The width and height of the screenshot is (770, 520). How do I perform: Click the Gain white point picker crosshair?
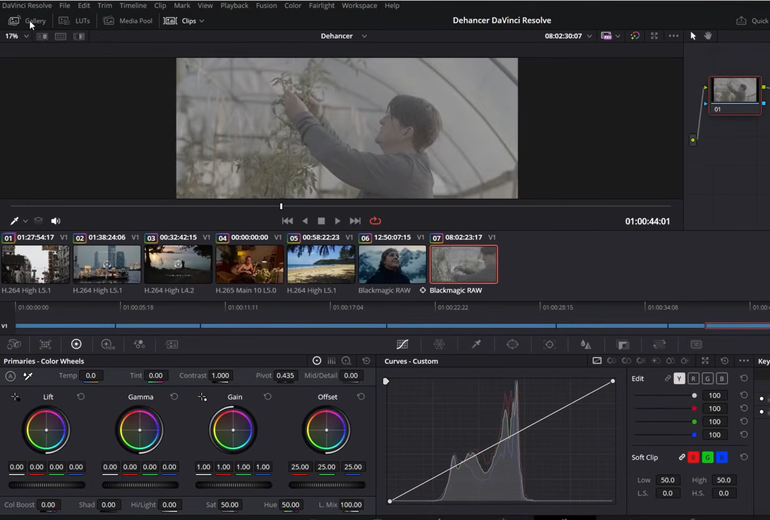[202, 396]
